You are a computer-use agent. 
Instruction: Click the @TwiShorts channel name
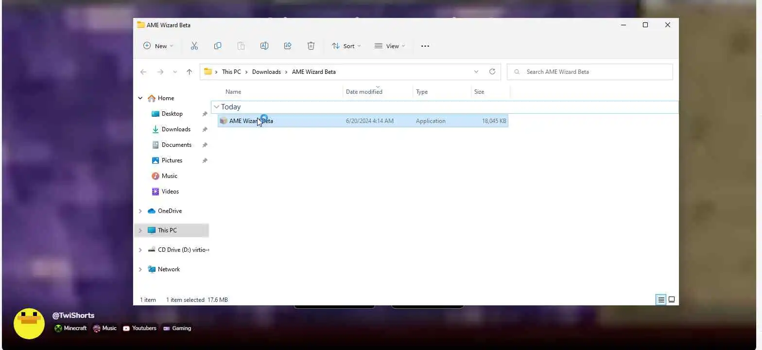(73, 315)
